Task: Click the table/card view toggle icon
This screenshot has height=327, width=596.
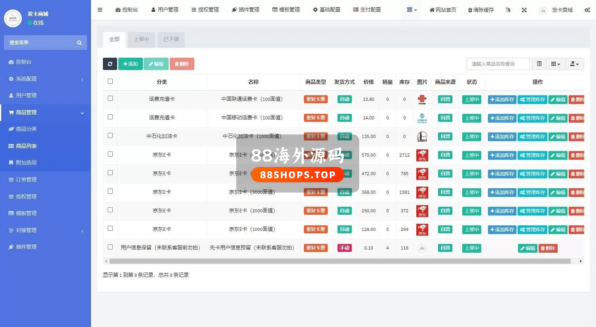Action: click(x=539, y=64)
